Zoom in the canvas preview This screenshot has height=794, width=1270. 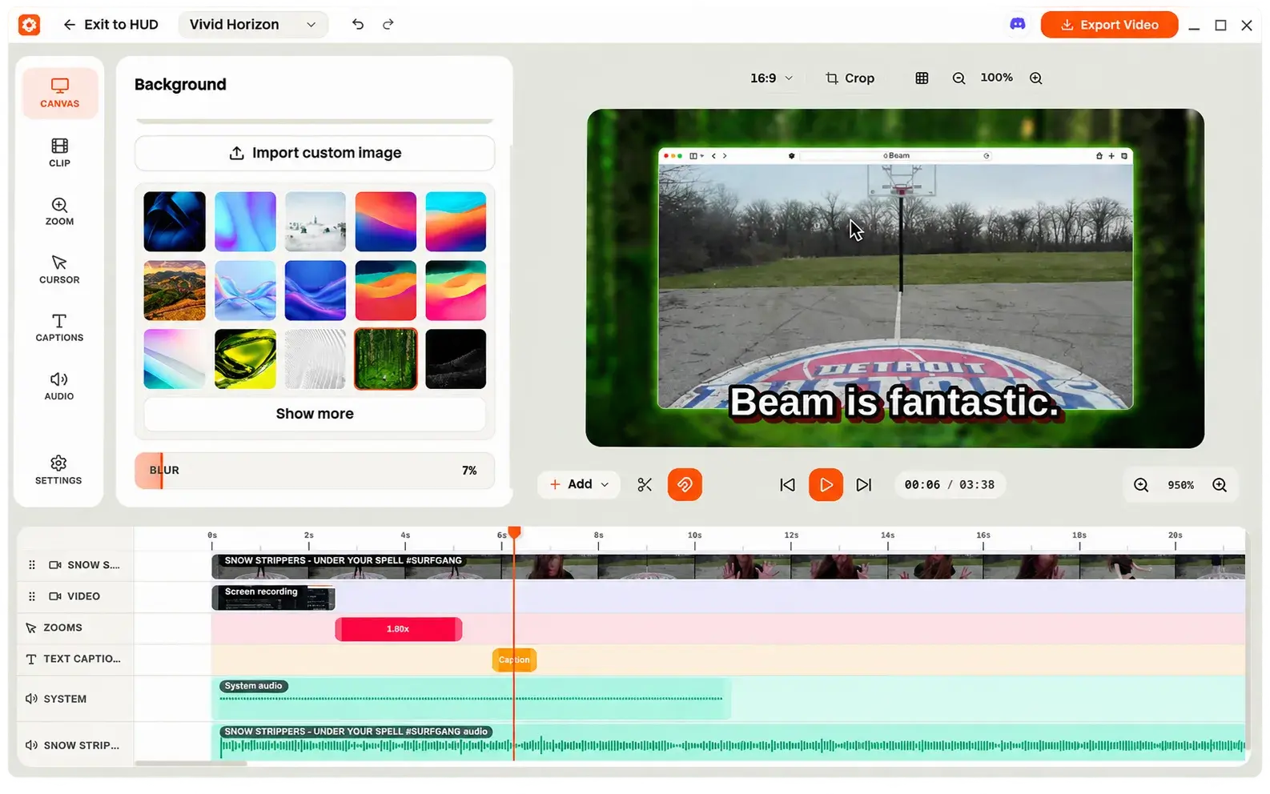point(1035,78)
